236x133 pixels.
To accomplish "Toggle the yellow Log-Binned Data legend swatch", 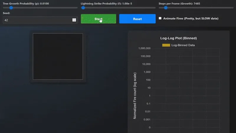I will pos(166,45).
